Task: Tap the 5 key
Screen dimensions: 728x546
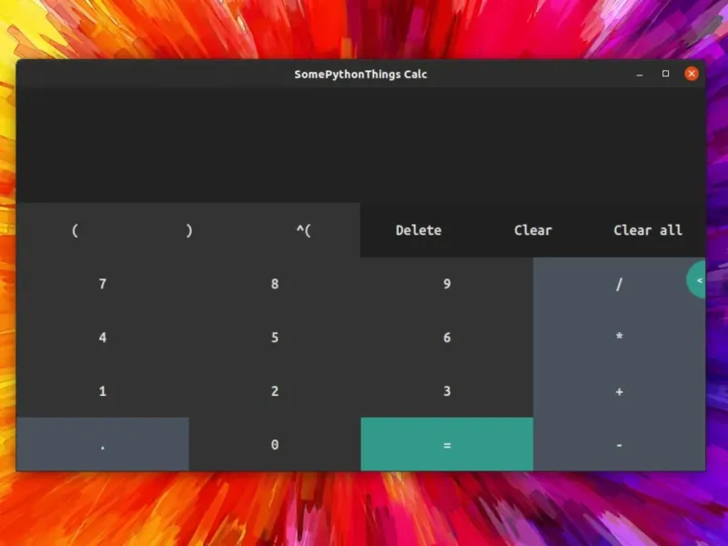Action: (x=275, y=337)
